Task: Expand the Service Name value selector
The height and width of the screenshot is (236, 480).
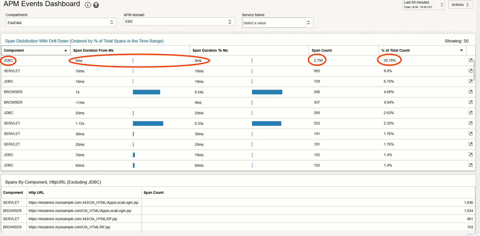Action: (309, 23)
